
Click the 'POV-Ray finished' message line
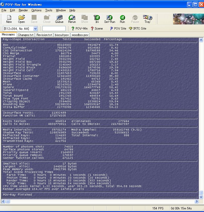[x=17, y=195]
